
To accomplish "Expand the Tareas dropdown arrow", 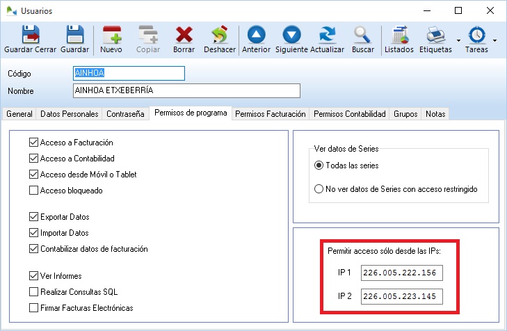I will [494, 41].
